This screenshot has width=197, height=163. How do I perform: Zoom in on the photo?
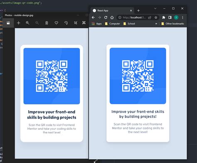27,23
